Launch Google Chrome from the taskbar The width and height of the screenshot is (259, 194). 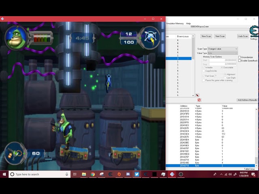click(93, 174)
